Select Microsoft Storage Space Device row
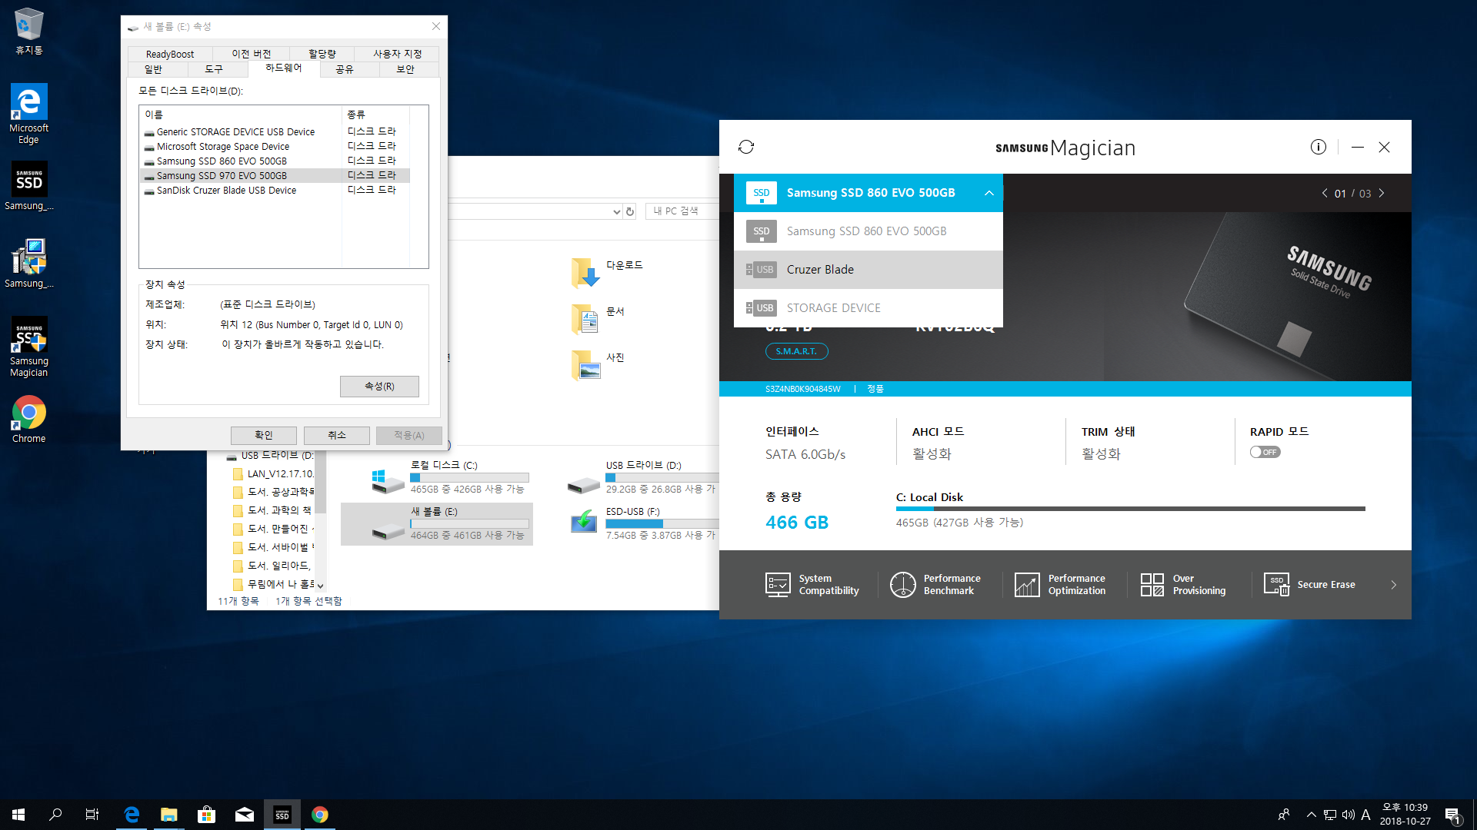 [275, 147]
